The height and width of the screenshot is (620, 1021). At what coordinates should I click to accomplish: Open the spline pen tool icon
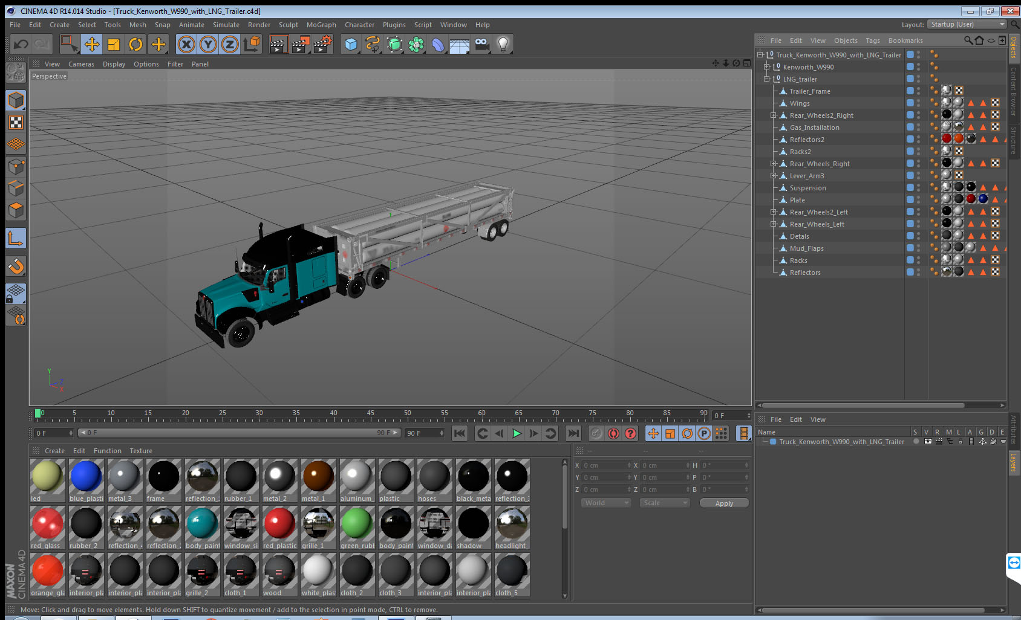tap(373, 44)
